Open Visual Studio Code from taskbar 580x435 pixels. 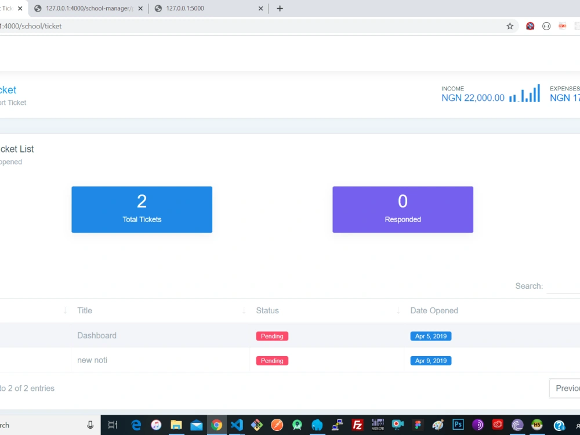pos(237,425)
